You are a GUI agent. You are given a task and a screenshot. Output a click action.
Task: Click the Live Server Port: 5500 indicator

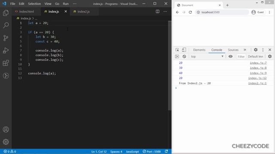coord(152,151)
